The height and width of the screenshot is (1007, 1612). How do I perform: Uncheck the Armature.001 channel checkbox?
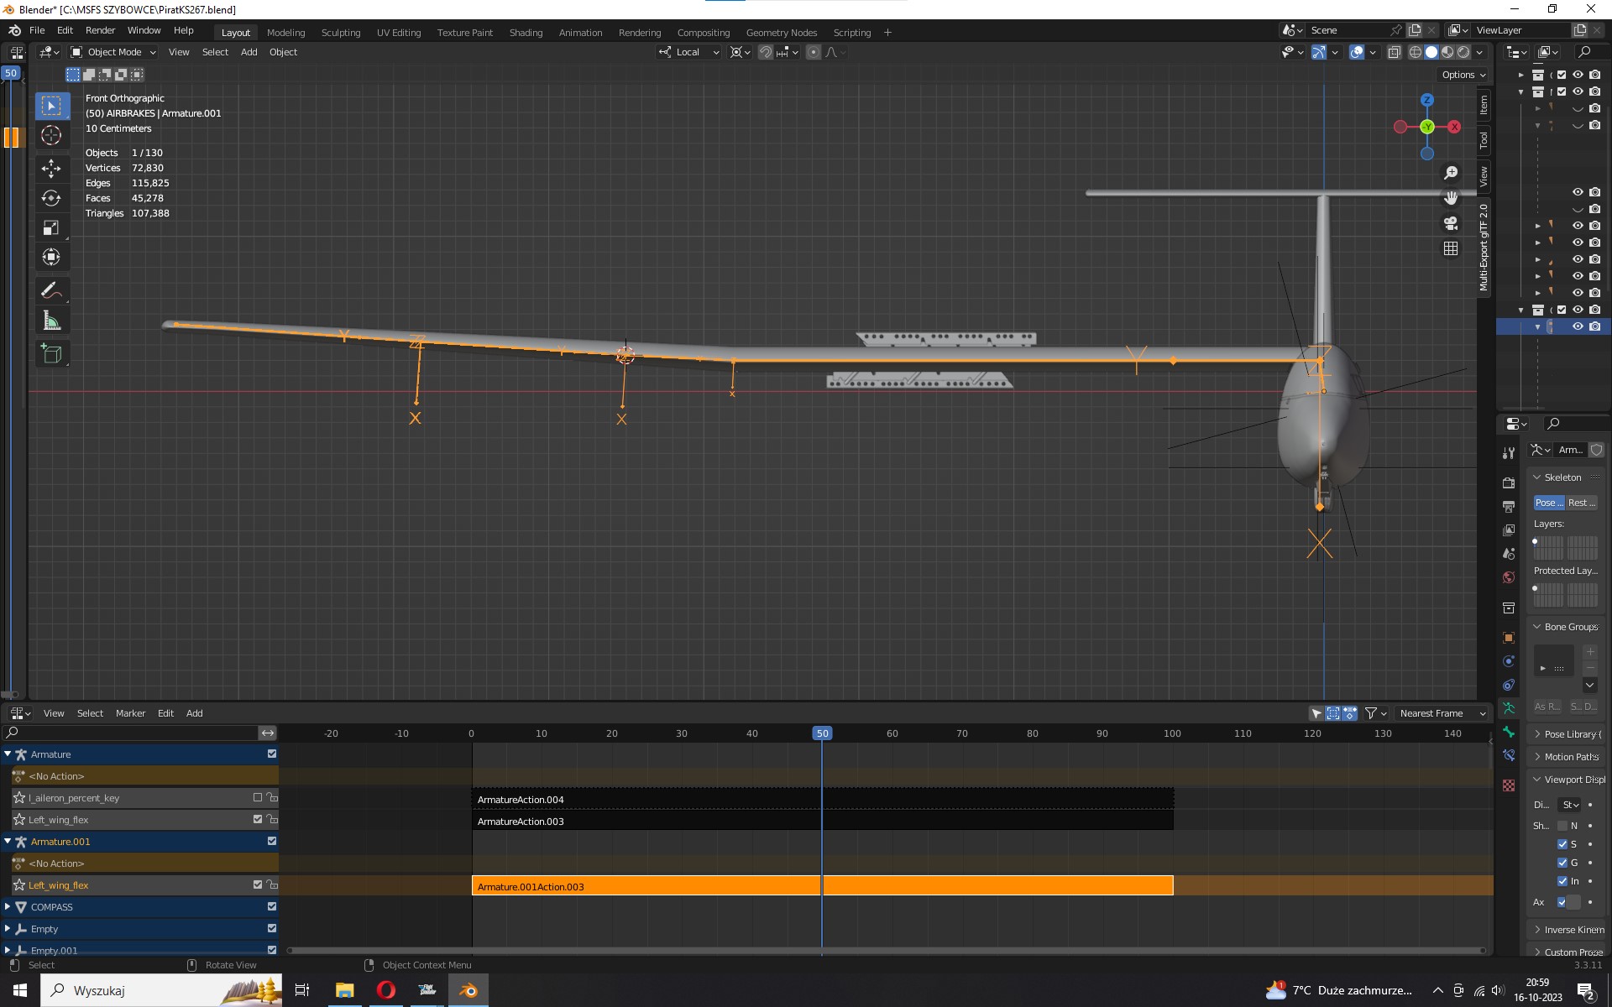coord(272,841)
